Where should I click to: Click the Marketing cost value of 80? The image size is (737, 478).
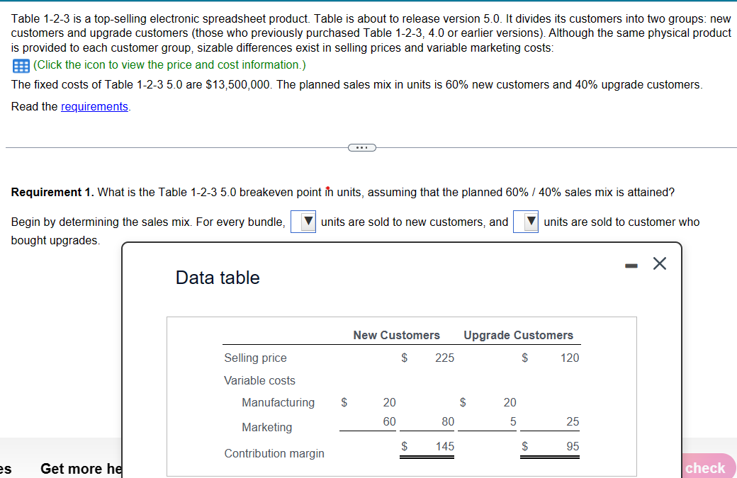point(449,421)
